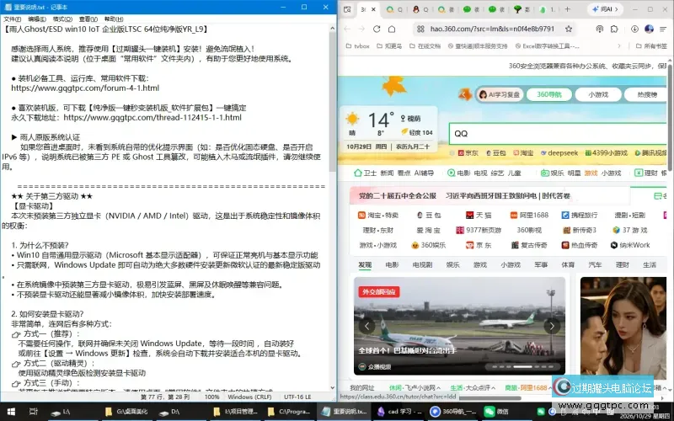
Task: Reload the hao.360.com page
Action: pos(377,29)
